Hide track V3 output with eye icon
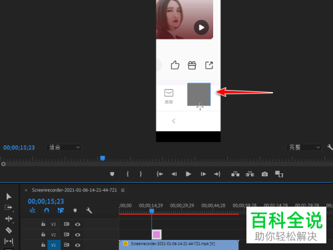333x250 pixels. [77, 225]
